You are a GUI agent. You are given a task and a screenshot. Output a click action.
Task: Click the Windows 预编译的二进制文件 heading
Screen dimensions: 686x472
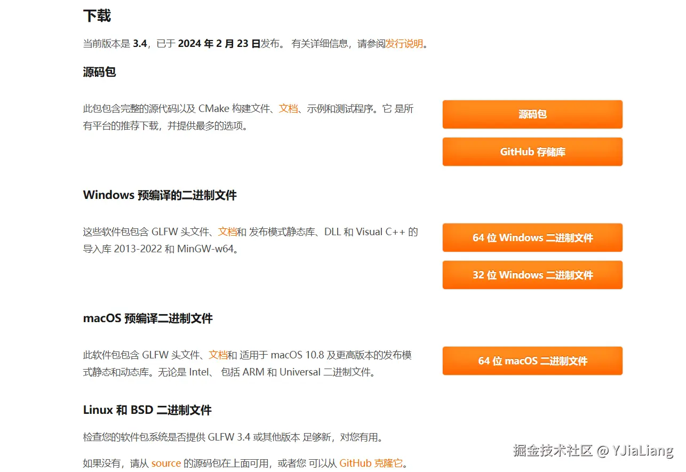pyautogui.click(x=160, y=195)
